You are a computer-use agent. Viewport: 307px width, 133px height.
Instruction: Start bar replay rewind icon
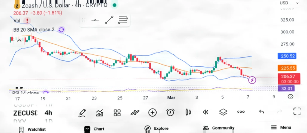205,112
